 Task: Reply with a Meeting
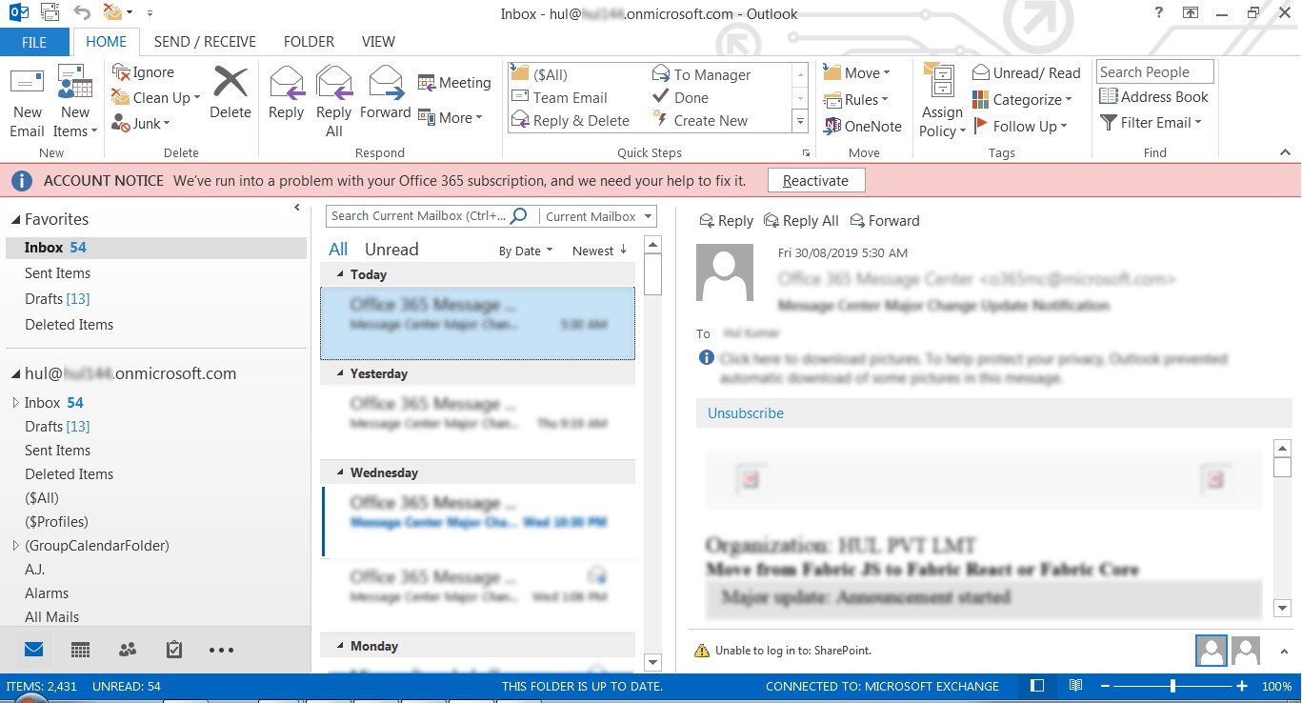point(454,83)
